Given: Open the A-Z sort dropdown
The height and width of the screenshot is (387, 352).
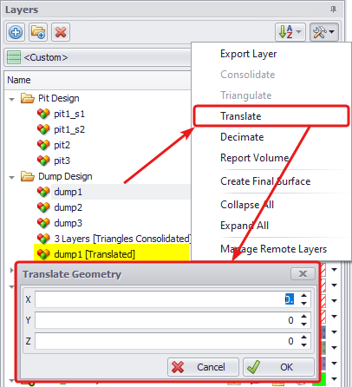Looking at the screenshot, I should pos(290,32).
